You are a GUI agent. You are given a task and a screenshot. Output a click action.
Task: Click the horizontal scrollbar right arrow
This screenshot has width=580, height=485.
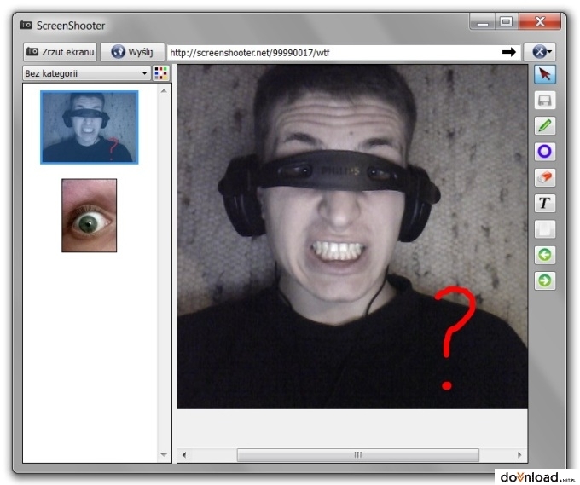[x=519, y=454]
